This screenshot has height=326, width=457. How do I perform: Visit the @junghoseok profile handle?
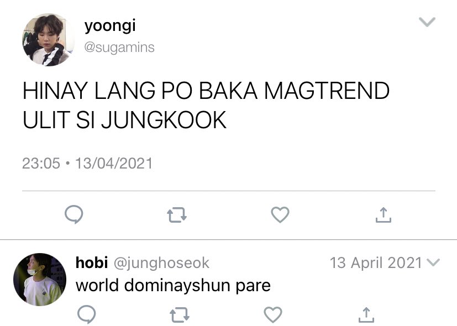(x=161, y=263)
